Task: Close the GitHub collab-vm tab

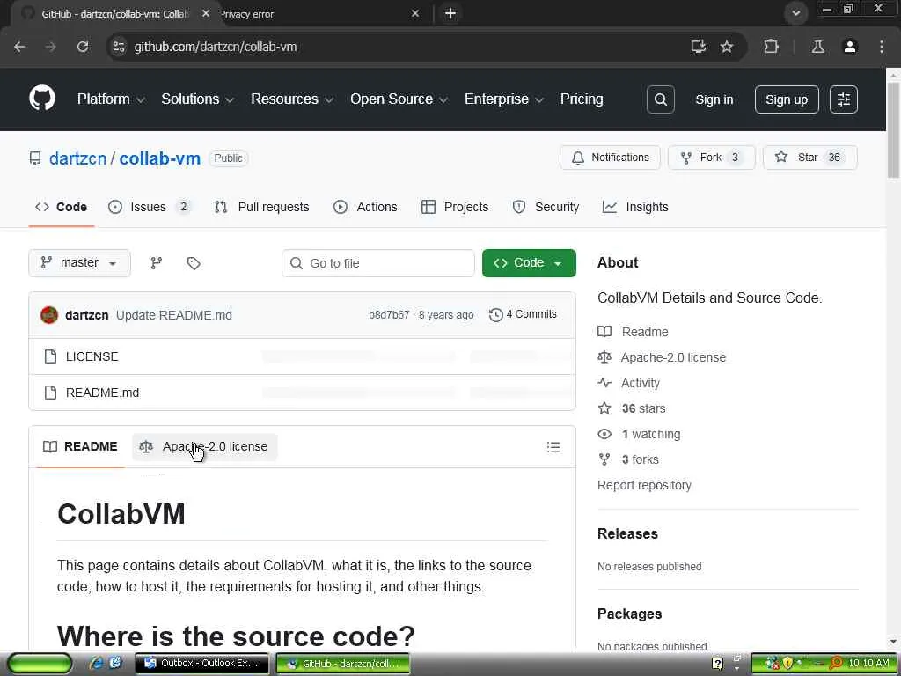Action: (206, 13)
